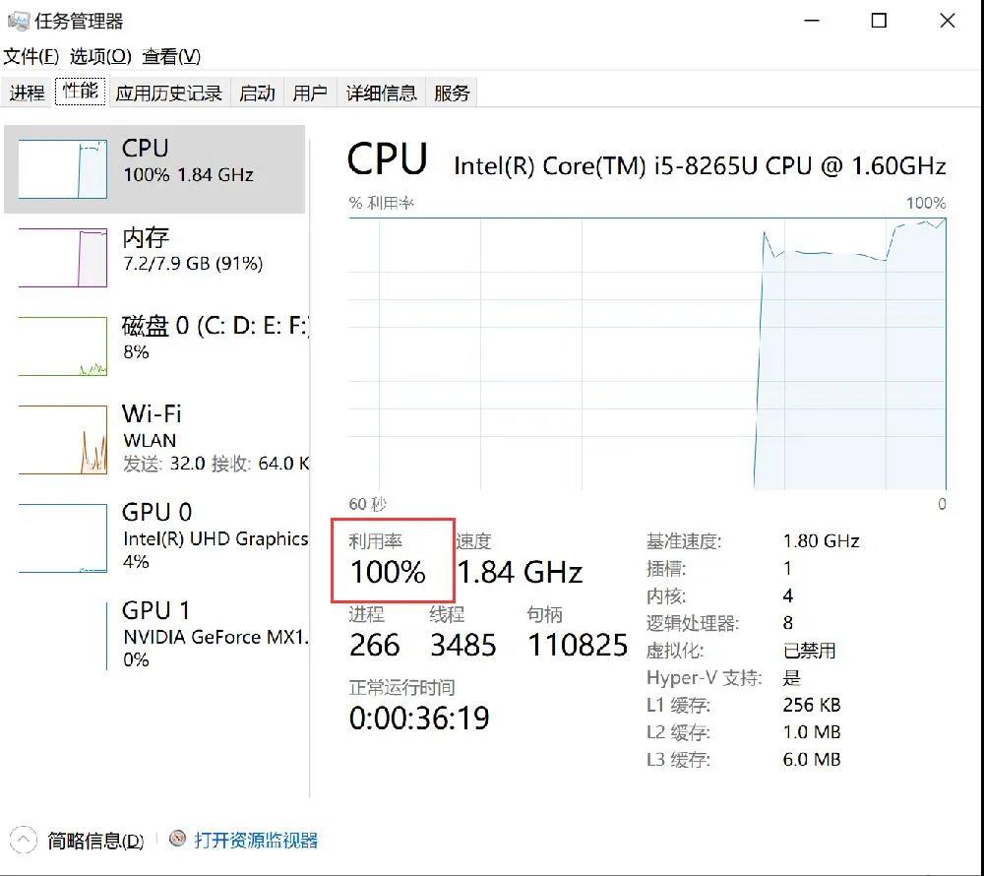Screen dimensions: 984x876
Task: Click the 60-second CPU utilization chart
Action: (x=649, y=354)
